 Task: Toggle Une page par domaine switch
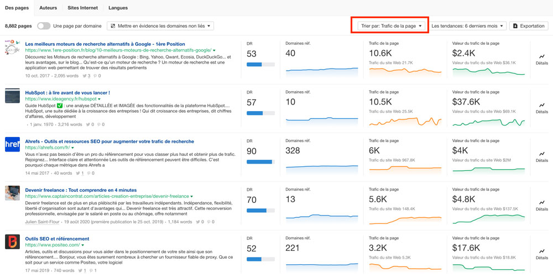(x=44, y=26)
